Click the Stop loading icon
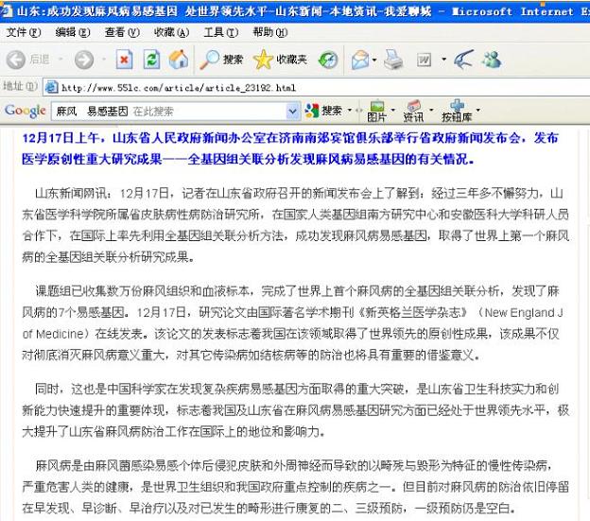Screen dimensions: 590x521 point(124,60)
